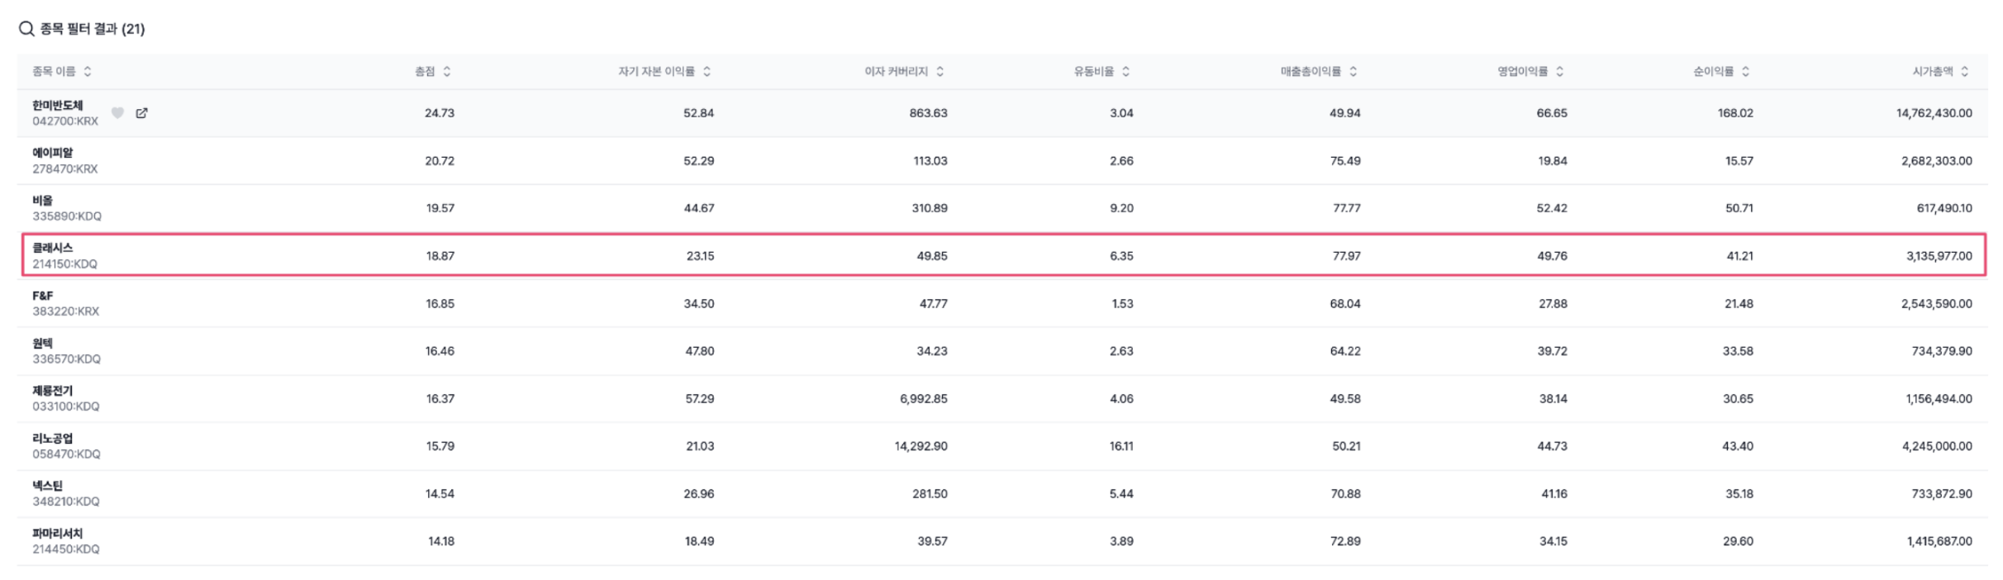2003x580 pixels.
Task: Sort the table by 이자 커버리지 arrows
Action: click(x=940, y=72)
